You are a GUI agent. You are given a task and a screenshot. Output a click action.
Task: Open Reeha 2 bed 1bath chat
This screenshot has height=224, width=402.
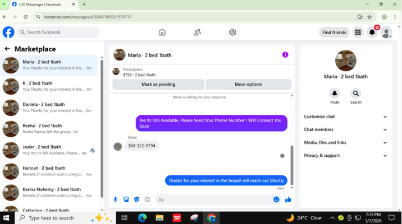tap(49, 129)
